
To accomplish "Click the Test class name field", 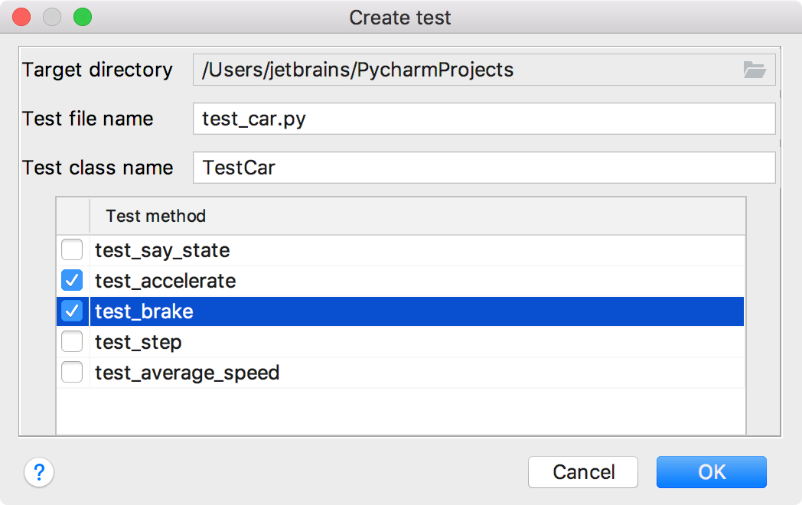I will pyautogui.click(x=459, y=168).
